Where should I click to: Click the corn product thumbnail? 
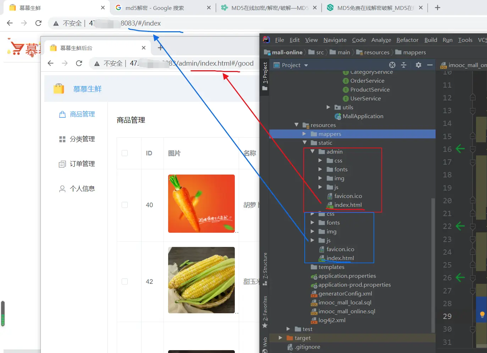pos(201,280)
